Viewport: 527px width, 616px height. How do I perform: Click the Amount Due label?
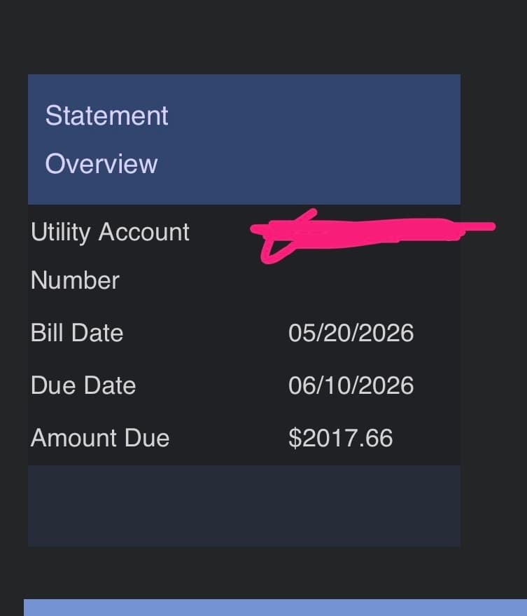point(100,437)
